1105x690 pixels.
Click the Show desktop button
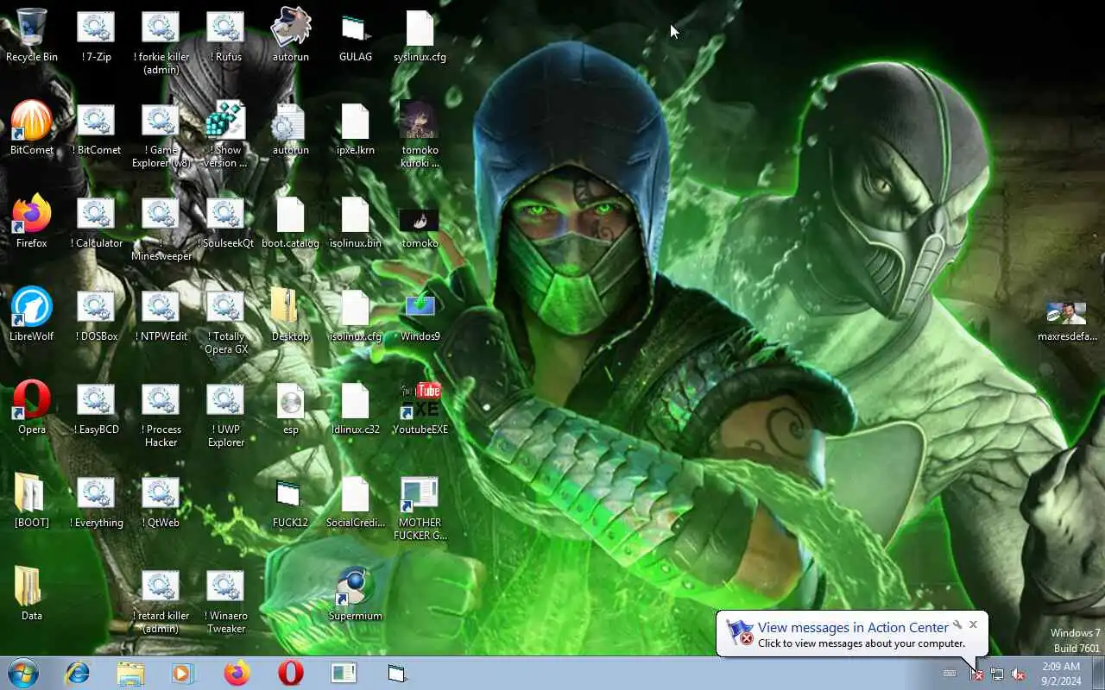coord(1098,673)
